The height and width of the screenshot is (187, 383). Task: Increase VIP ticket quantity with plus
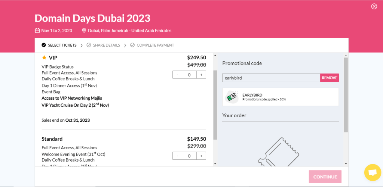(201, 75)
